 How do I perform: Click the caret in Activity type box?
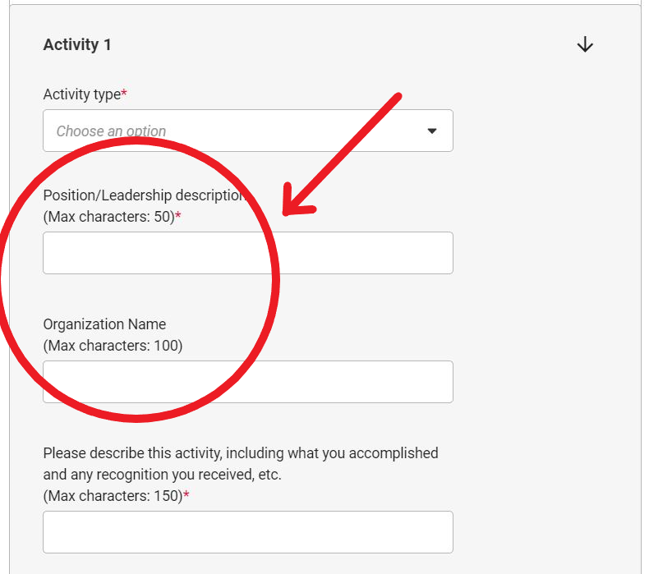tap(431, 131)
